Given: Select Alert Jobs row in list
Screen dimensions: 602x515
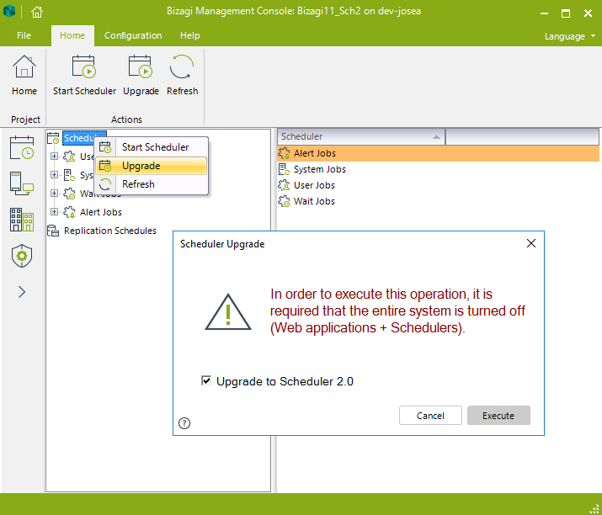Looking at the screenshot, I should 438,153.
